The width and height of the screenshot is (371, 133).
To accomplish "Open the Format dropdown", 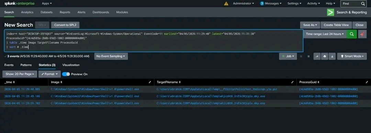I will [49, 74].
